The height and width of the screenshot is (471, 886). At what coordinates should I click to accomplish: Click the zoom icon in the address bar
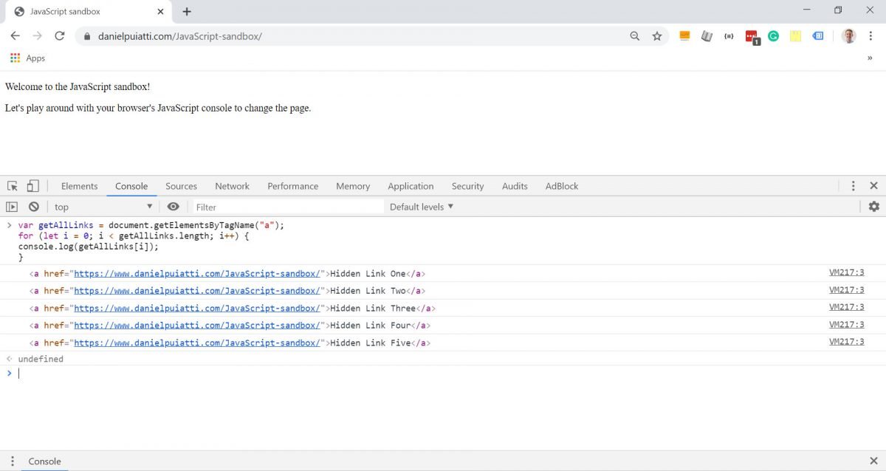click(x=635, y=35)
